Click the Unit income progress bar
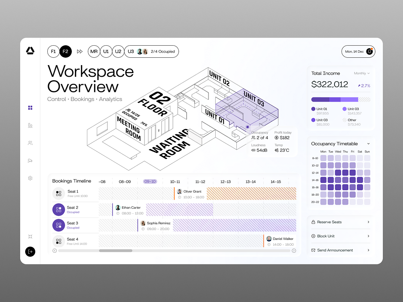The width and height of the screenshot is (403, 302). (341, 99)
